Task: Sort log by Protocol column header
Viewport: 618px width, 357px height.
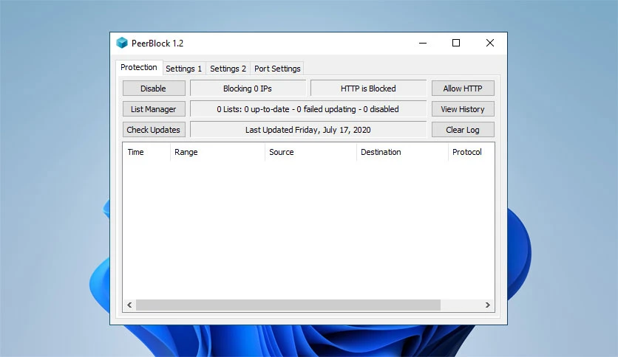Action: pos(471,152)
